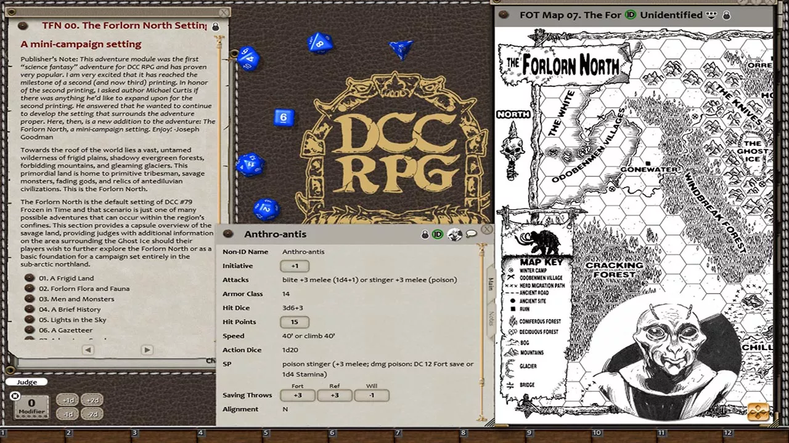The width and height of the screenshot is (789, 443).
Task: Switch to the Main tab of NPC sheet
Action: click(x=491, y=284)
